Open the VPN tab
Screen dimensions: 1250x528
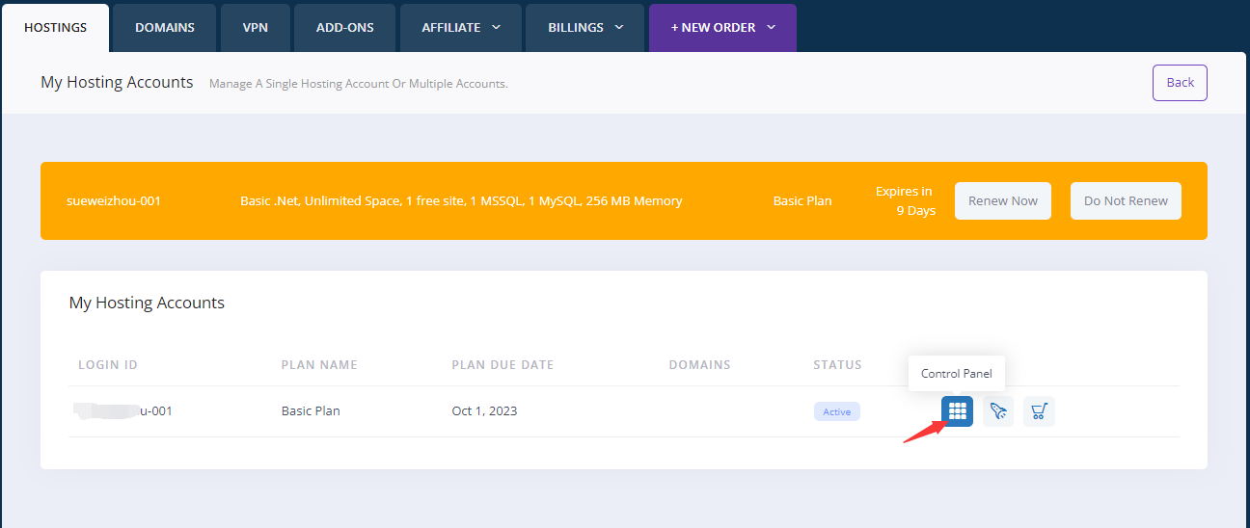point(257,28)
